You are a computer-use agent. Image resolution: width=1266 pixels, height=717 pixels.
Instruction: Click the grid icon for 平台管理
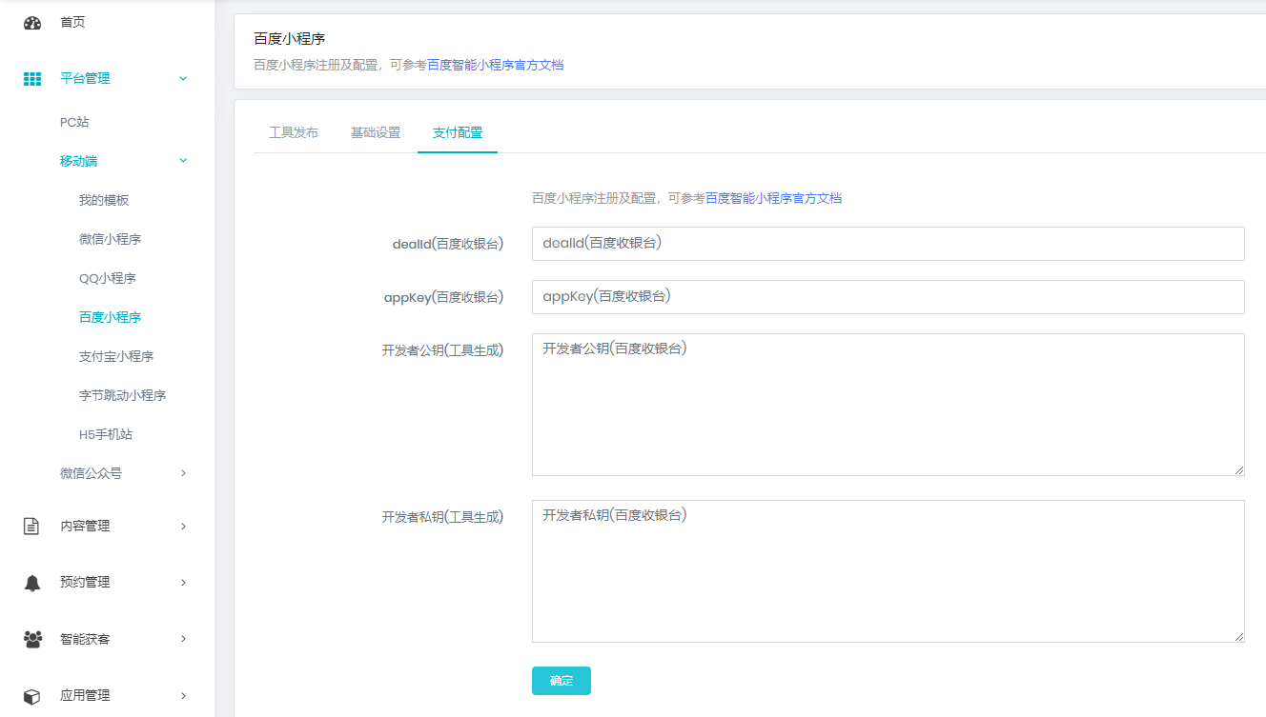(x=32, y=79)
